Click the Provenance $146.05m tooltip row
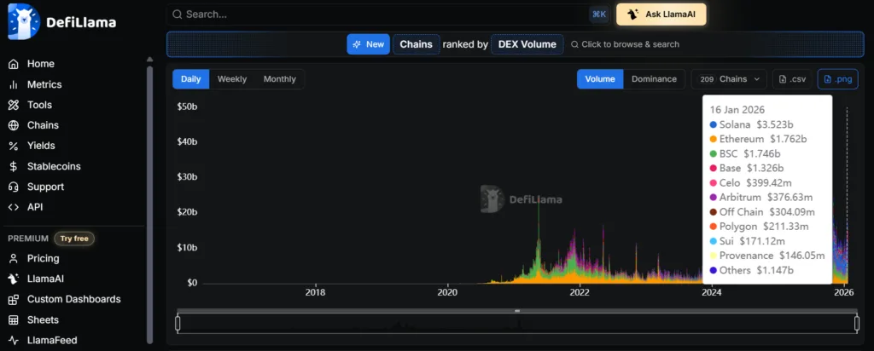Screen dimensions: 874x351 point(767,256)
